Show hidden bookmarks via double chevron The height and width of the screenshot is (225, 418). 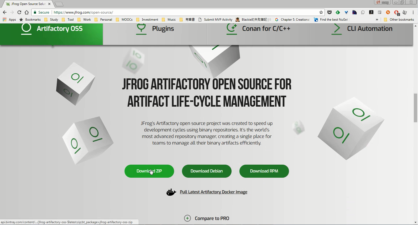[x=377, y=20]
